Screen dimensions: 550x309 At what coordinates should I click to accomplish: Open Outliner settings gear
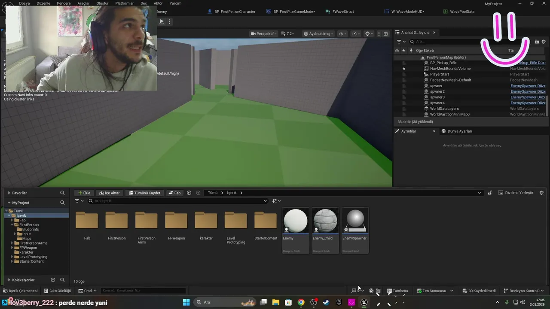click(544, 42)
